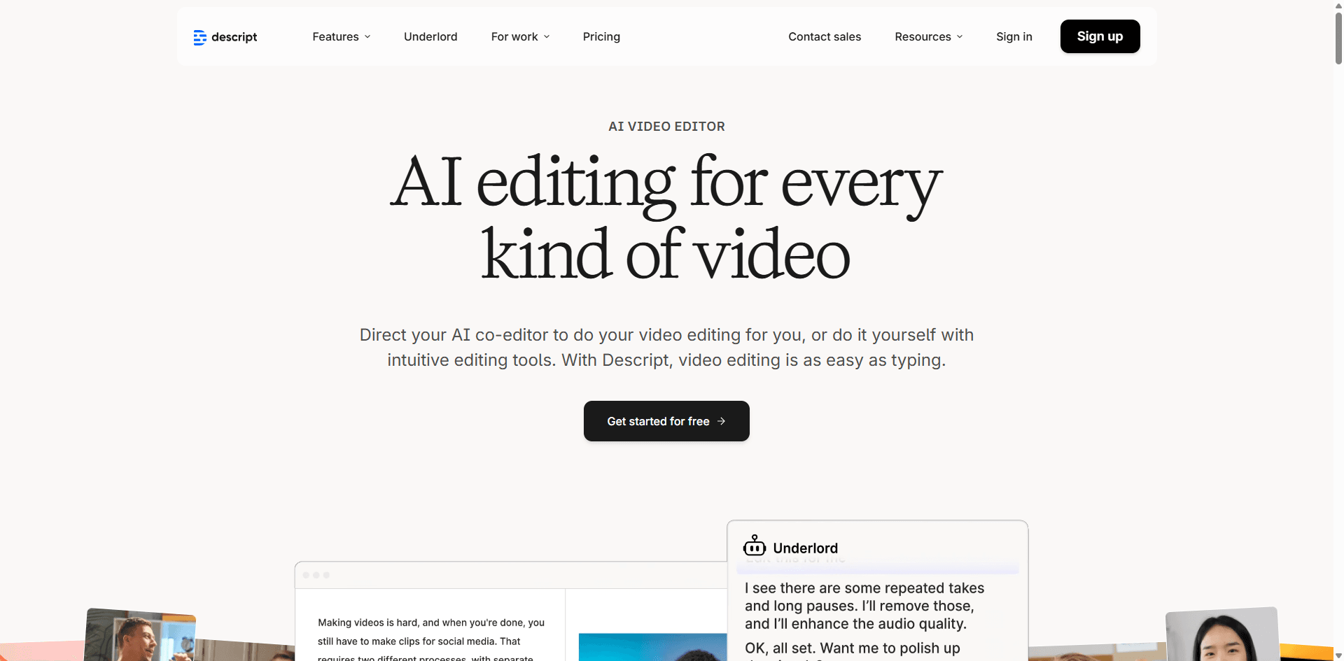
Task: Click the descript wordmark text
Action: click(234, 37)
